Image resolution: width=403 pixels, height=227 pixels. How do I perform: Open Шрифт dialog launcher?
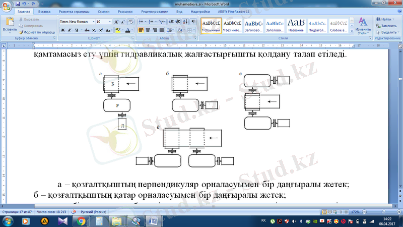(x=132, y=38)
